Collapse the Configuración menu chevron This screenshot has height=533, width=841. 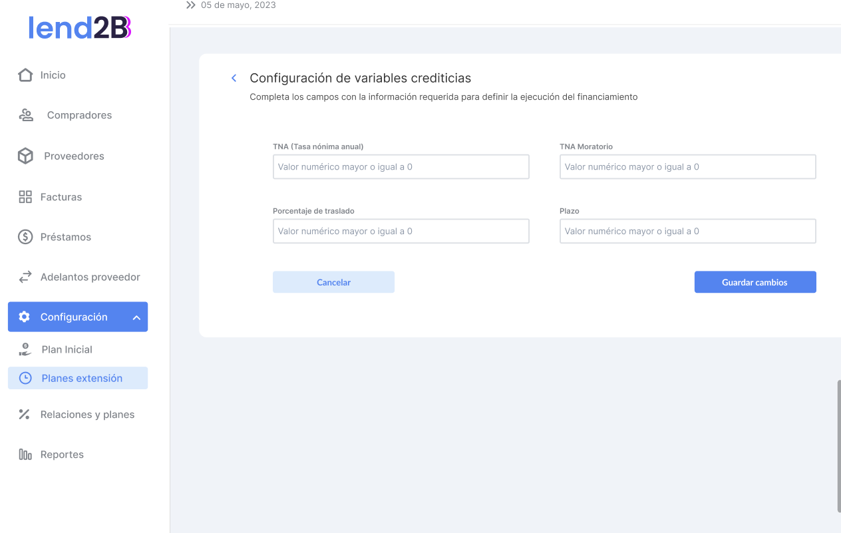pyautogui.click(x=136, y=317)
